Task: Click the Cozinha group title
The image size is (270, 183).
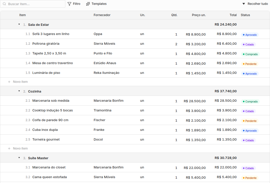Action: coord(35,91)
